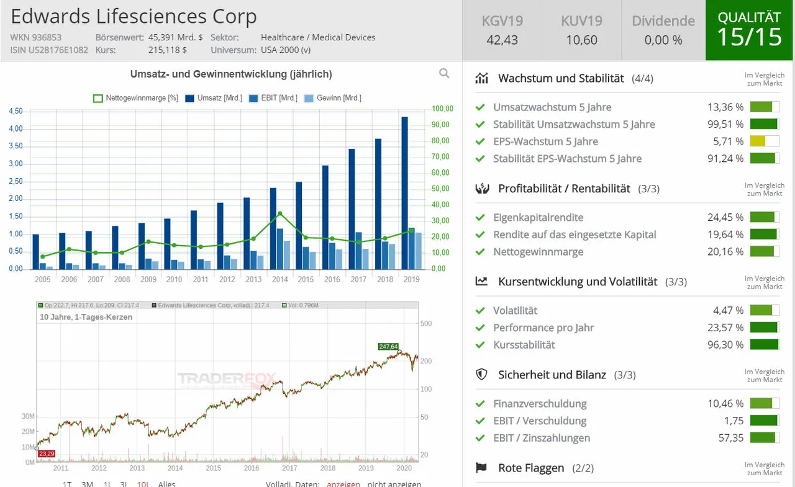
Task: Click the market comparison bar for Umsatzwachstum 5 Jahre
Action: pos(765,107)
